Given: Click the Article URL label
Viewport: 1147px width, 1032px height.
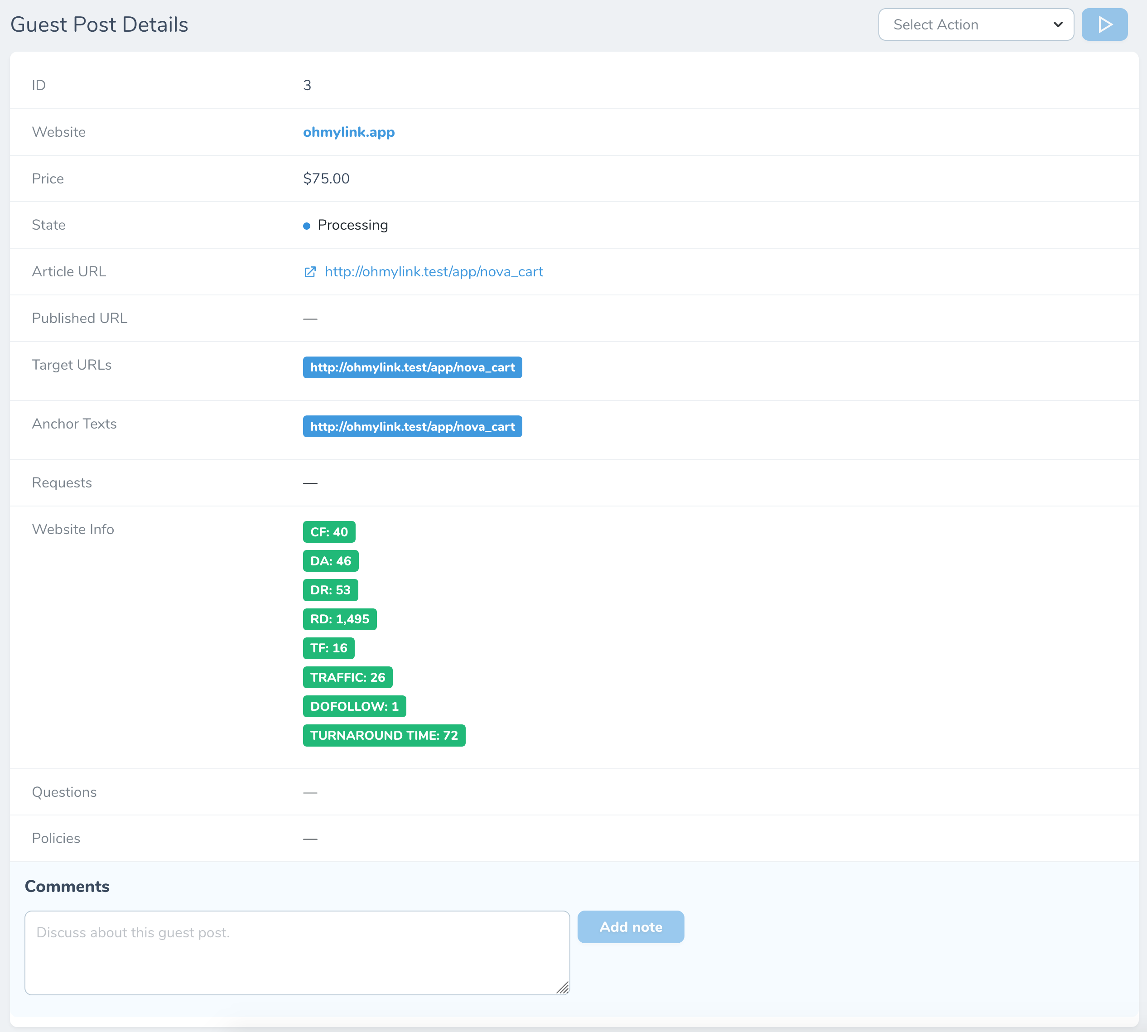Looking at the screenshot, I should 68,272.
